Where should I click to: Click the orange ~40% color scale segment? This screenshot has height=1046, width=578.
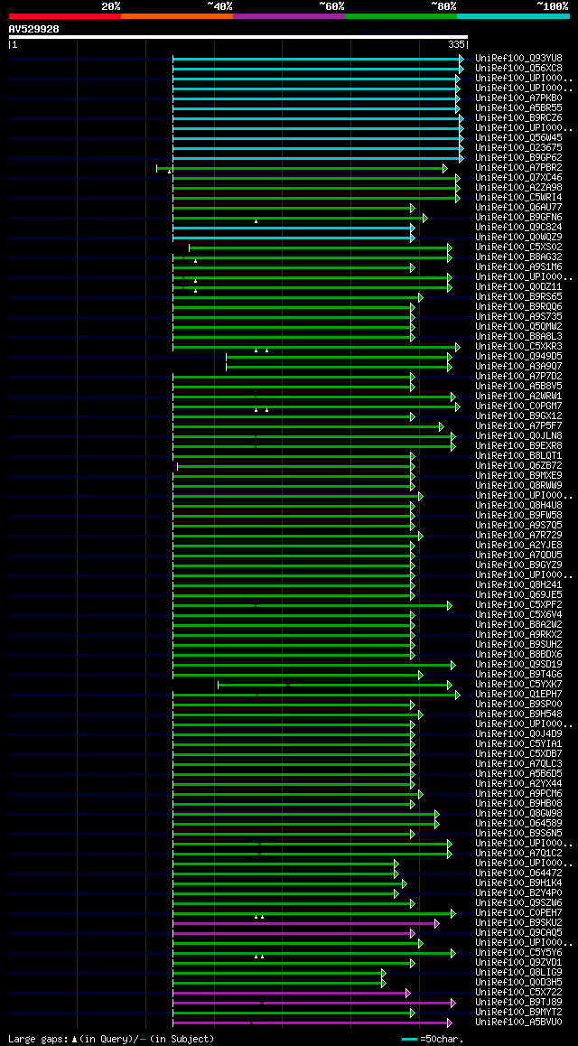click(x=177, y=15)
